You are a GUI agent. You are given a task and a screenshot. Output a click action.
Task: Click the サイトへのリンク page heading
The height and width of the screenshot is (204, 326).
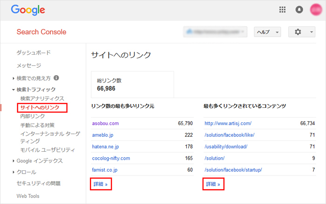pos(121,55)
